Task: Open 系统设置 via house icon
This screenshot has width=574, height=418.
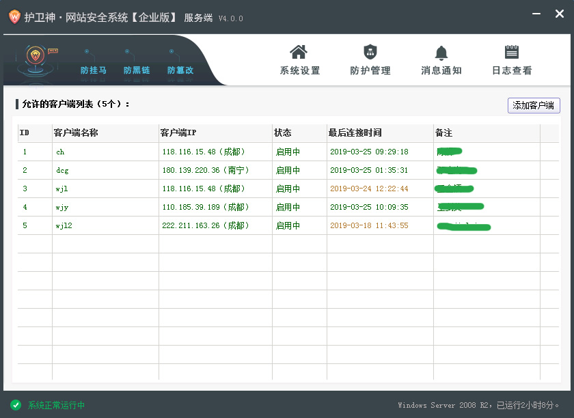Action: (299, 52)
